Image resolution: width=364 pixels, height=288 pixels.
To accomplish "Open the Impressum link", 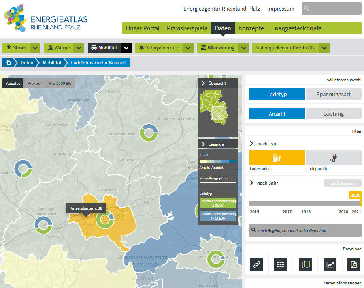I will [281, 9].
